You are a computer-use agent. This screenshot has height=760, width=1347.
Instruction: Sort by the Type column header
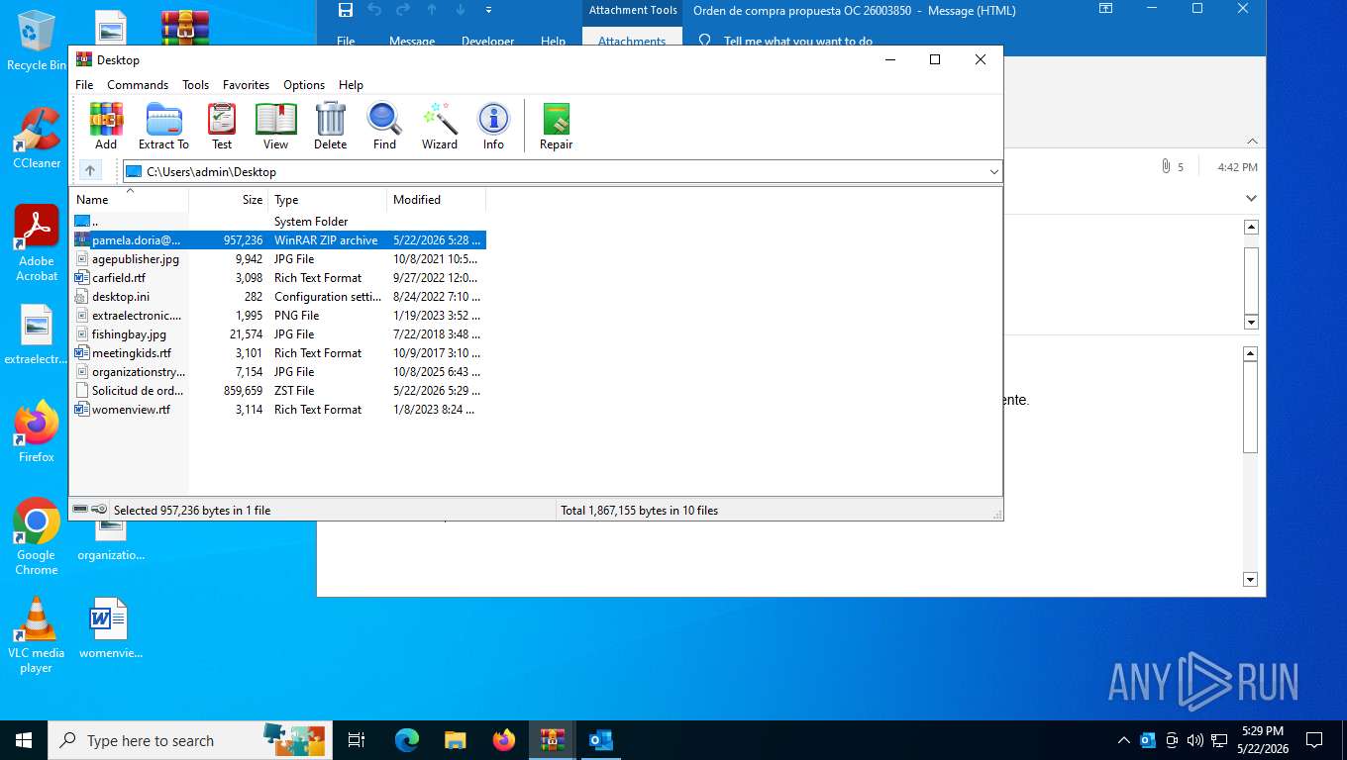328,200
